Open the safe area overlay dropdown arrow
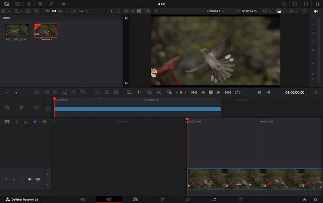This screenshot has height=203, width=323. (x=296, y=11)
